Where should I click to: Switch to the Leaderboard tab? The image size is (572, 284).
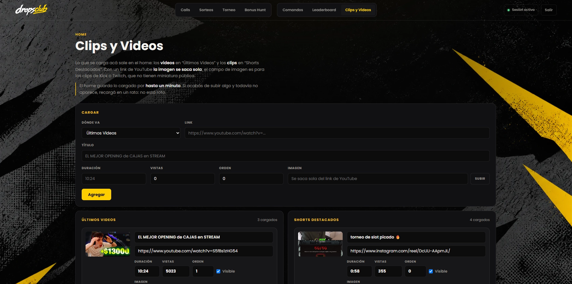pyautogui.click(x=324, y=10)
